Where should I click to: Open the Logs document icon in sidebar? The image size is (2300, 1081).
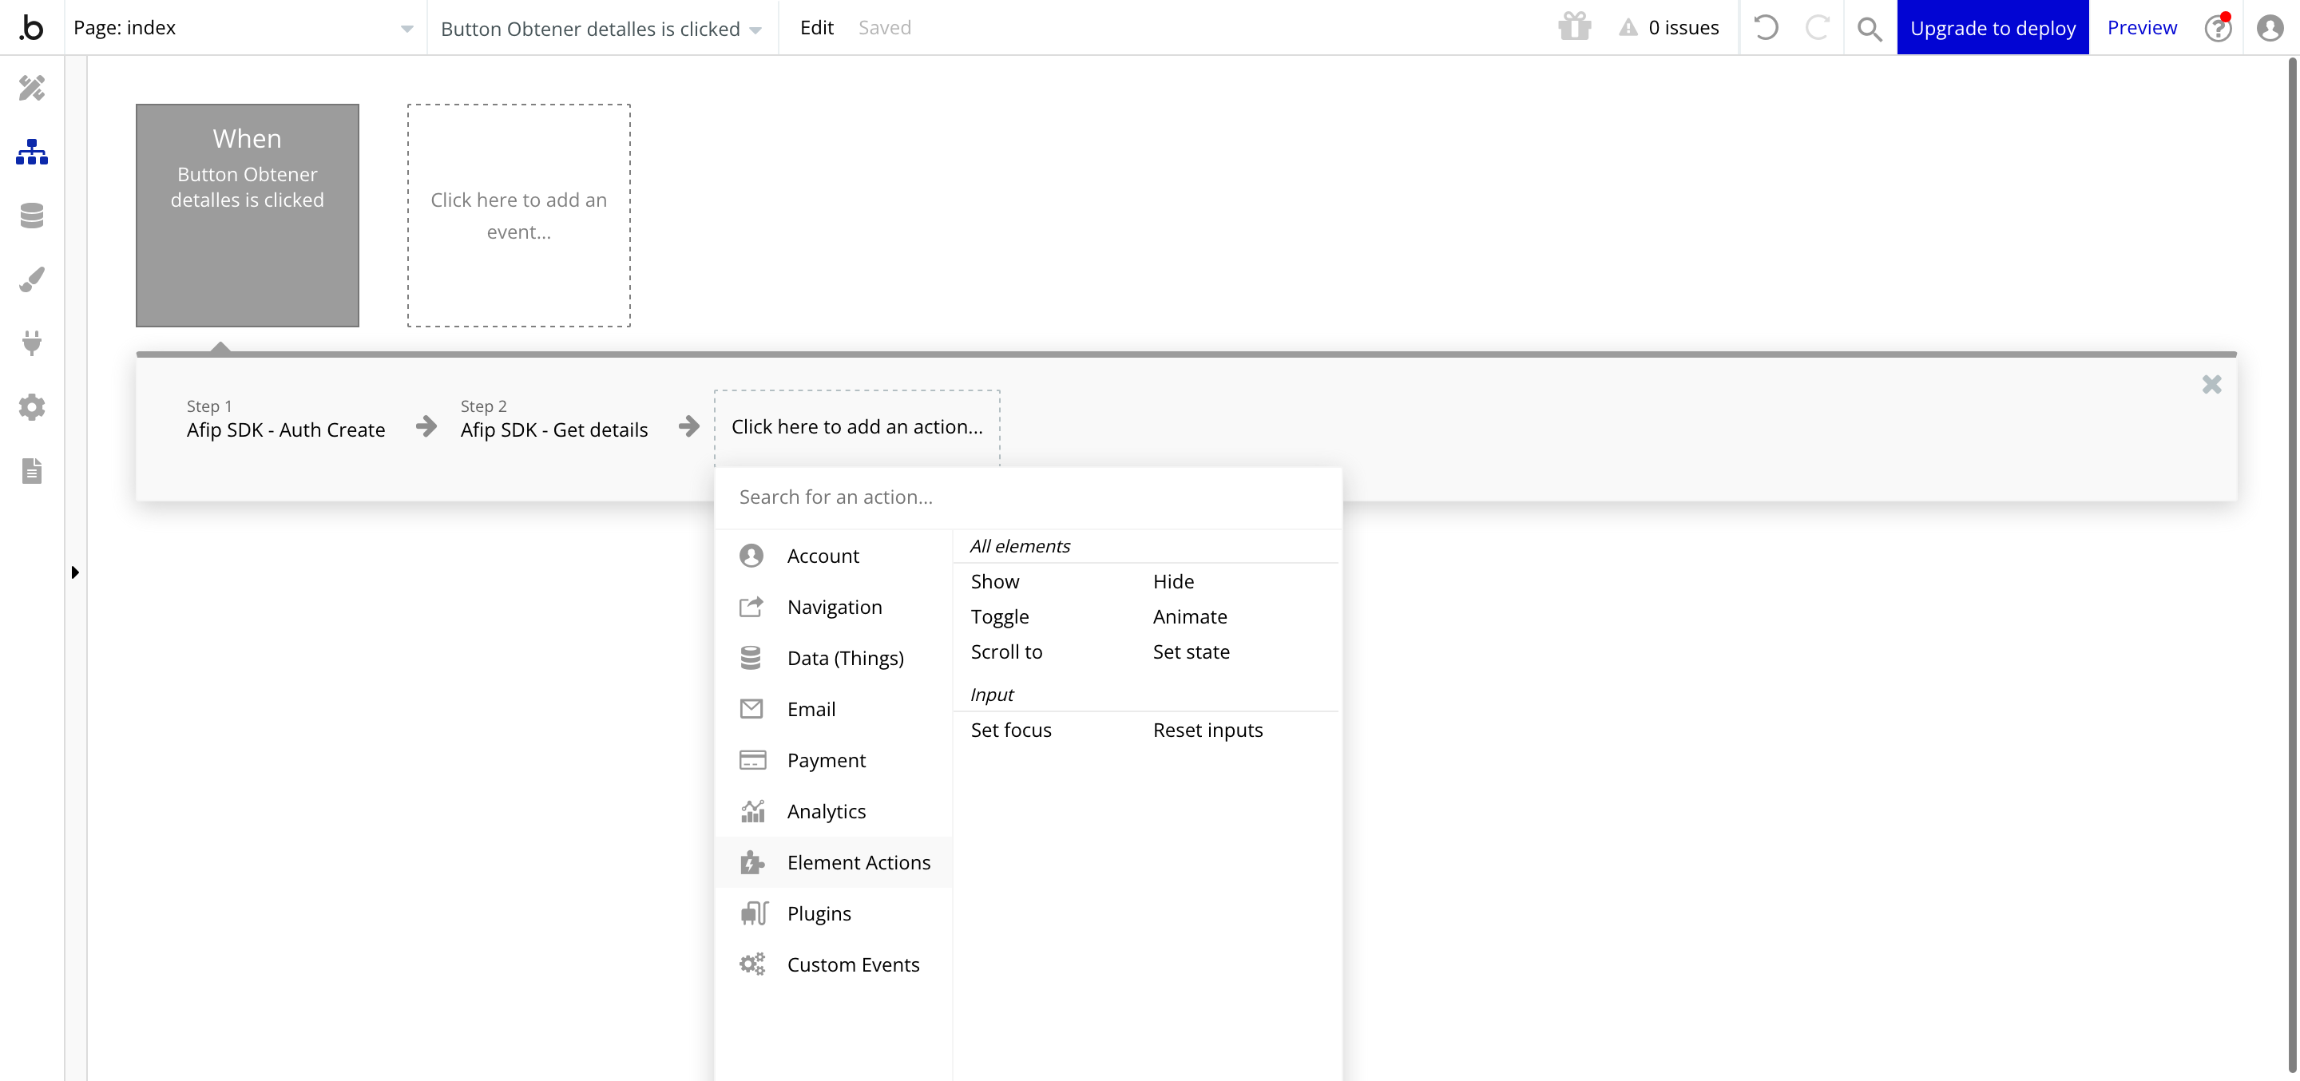pos(31,470)
